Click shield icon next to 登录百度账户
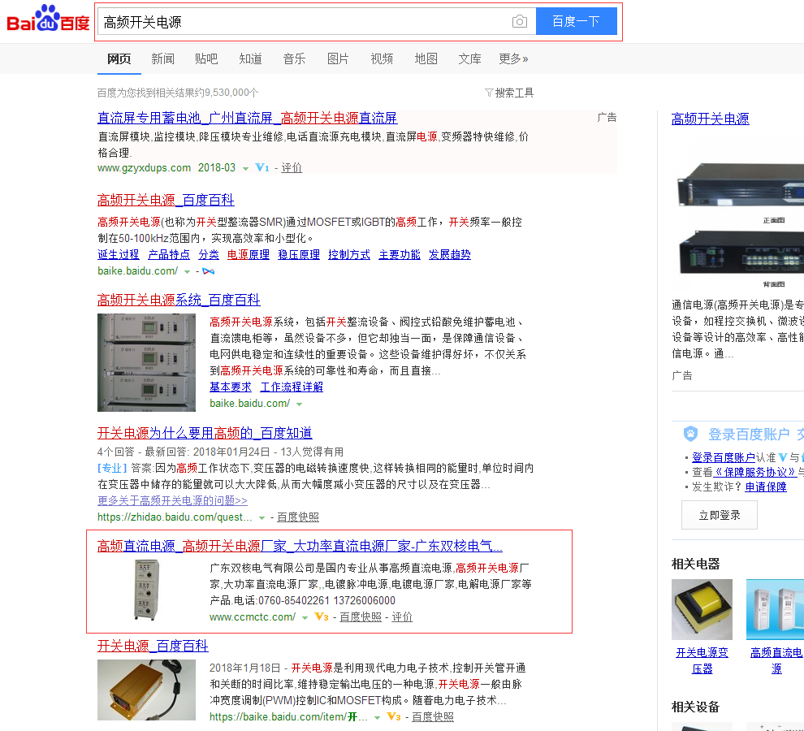The image size is (804, 731). (x=690, y=434)
